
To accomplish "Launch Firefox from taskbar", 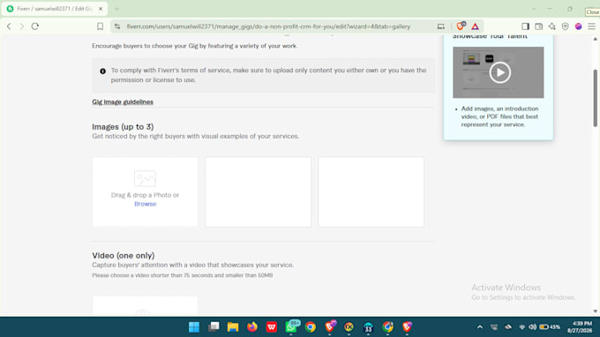I will tap(252, 327).
